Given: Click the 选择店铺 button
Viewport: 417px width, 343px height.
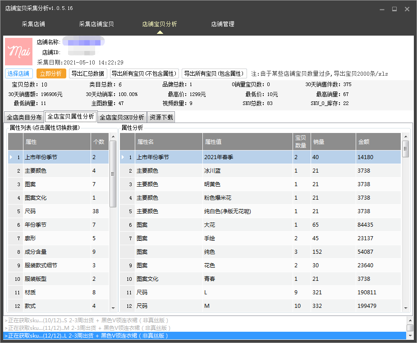Looking at the screenshot, I should (19, 73).
